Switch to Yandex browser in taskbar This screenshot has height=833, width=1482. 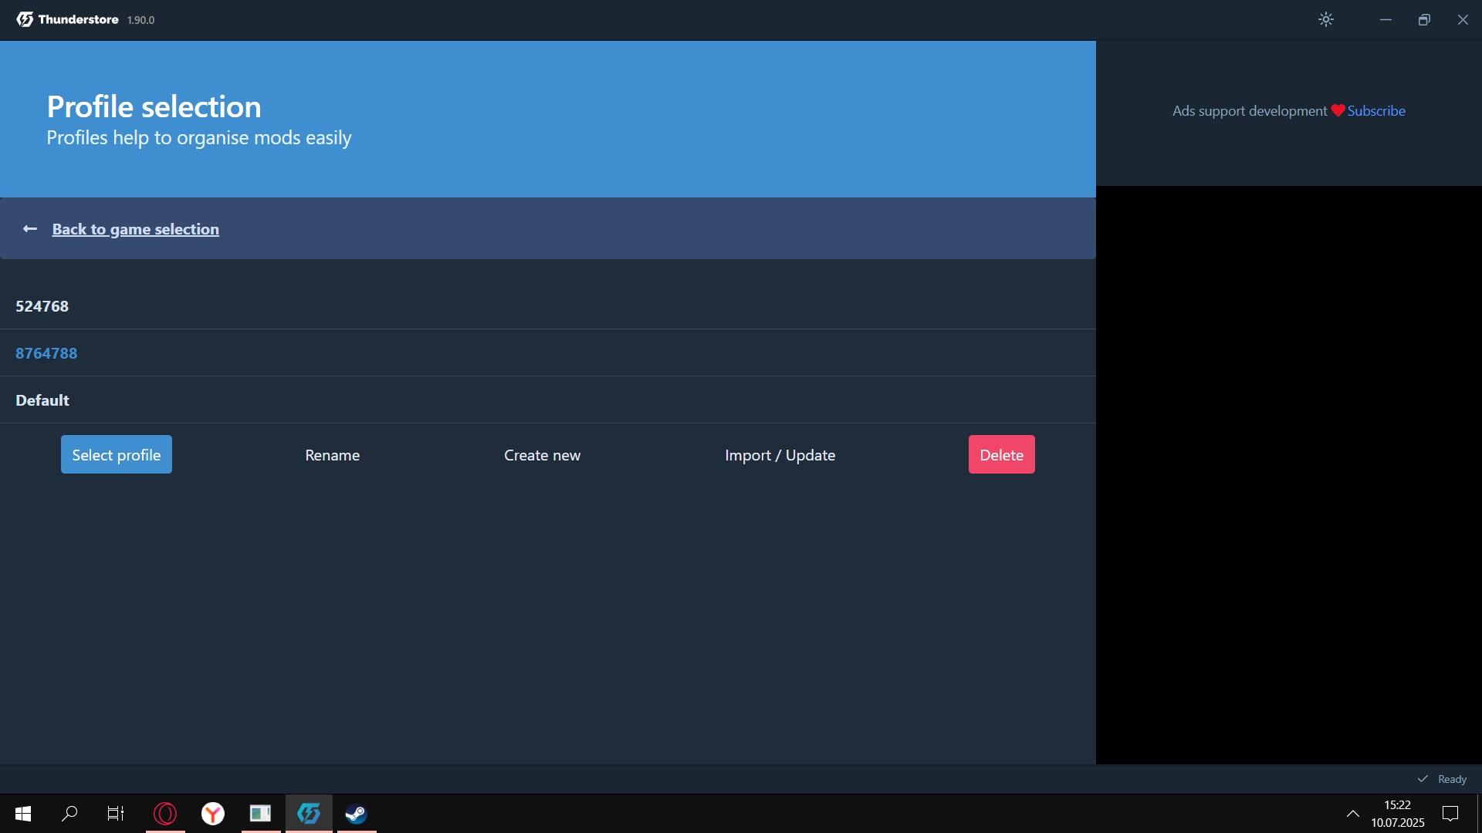[x=213, y=814]
